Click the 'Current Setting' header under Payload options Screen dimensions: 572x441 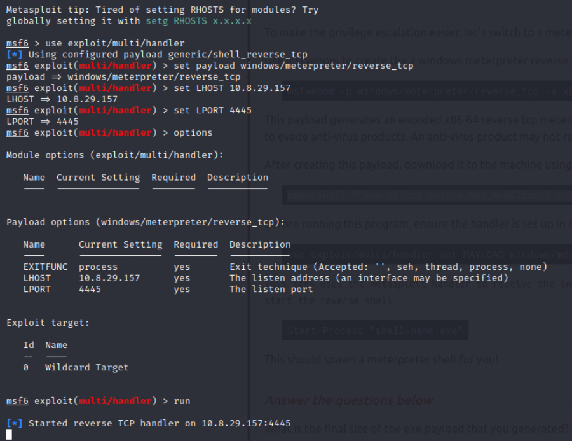click(120, 244)
